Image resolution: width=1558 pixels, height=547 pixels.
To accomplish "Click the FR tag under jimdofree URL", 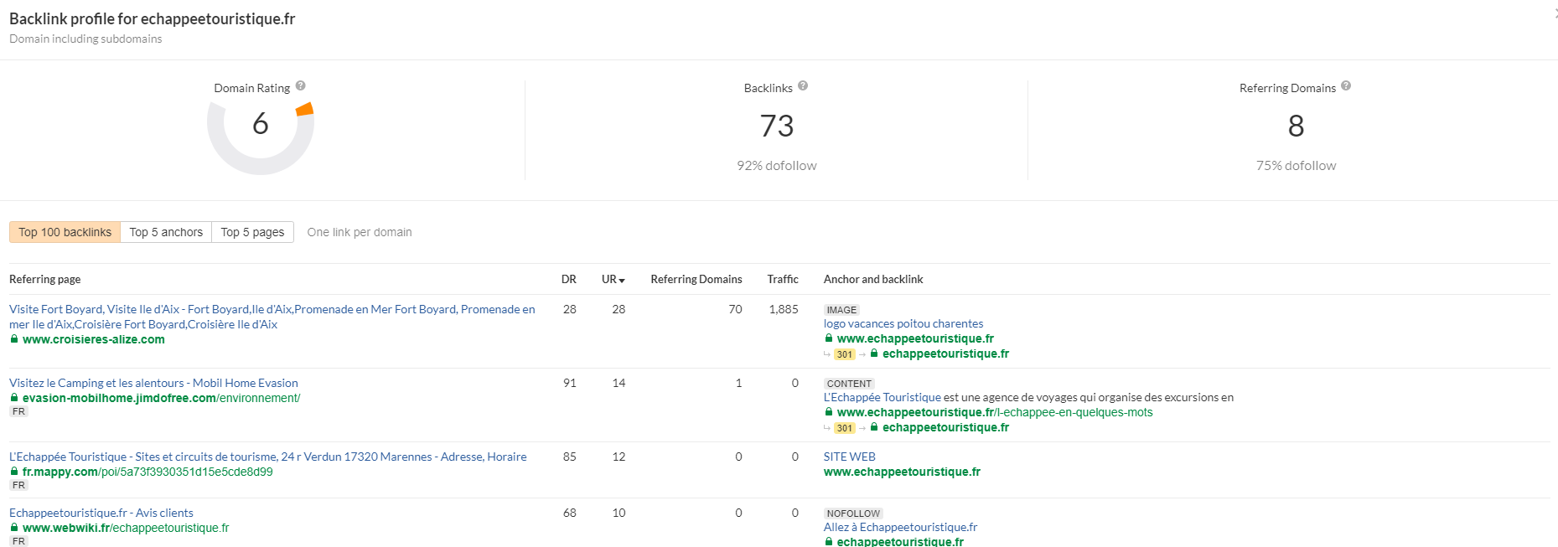I will (x=19, y=411).
